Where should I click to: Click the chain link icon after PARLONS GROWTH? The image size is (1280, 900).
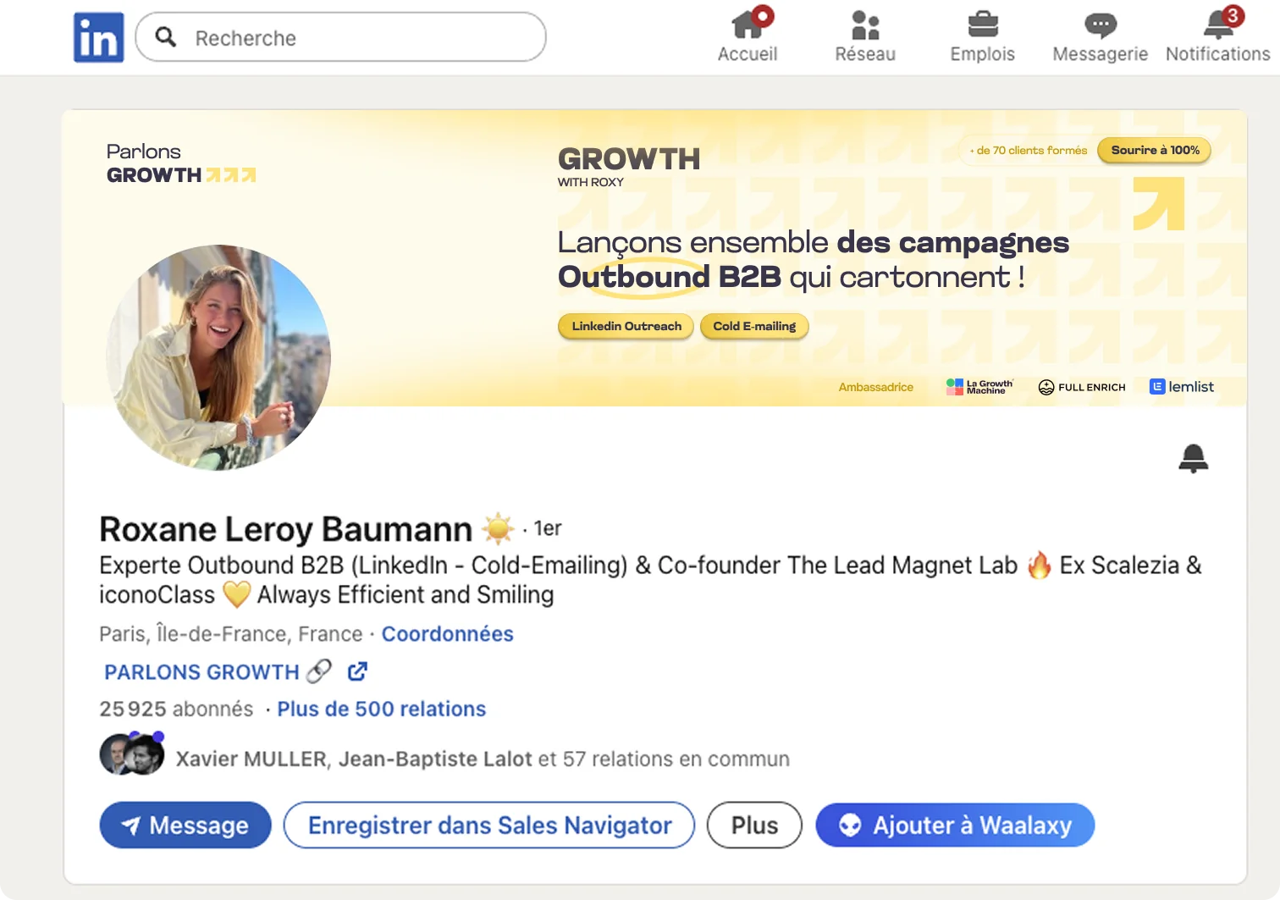(x=318, y=671)
